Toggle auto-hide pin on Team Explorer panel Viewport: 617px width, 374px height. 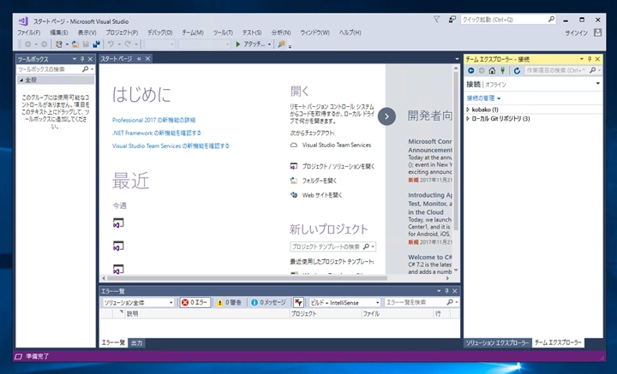tap(590, 59)
